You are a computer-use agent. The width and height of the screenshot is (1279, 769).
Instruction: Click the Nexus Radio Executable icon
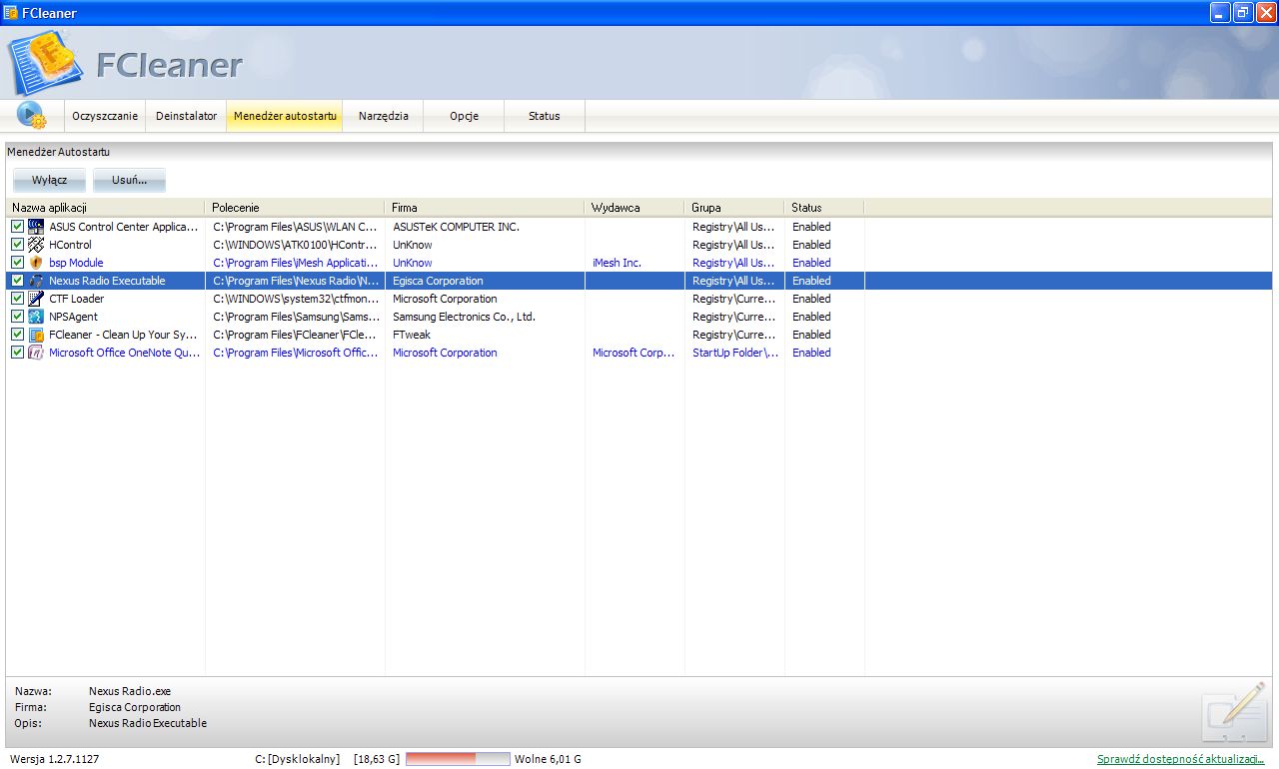[x=36, y=281]
